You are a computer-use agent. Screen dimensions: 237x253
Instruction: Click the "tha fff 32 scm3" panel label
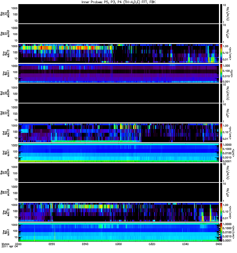point(5,34)
